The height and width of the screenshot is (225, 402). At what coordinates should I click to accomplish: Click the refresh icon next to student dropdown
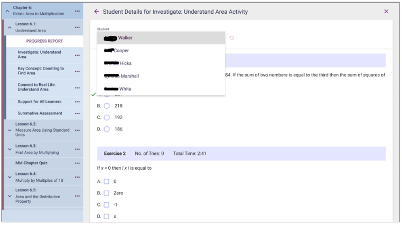pyautogui.click(x=231, y=38)
